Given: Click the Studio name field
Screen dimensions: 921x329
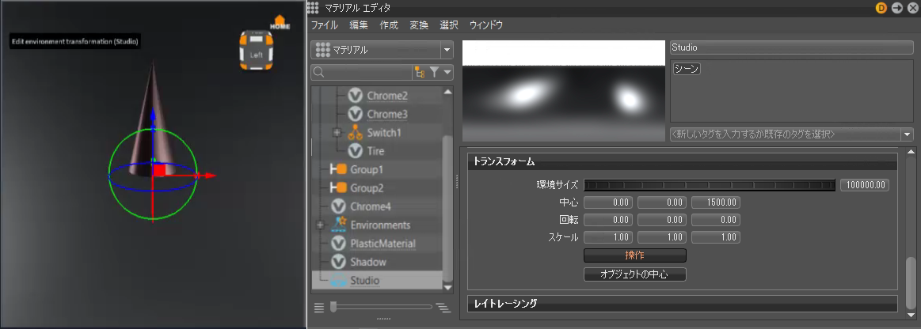Looking at the screenshot, I should click(792, 47).
